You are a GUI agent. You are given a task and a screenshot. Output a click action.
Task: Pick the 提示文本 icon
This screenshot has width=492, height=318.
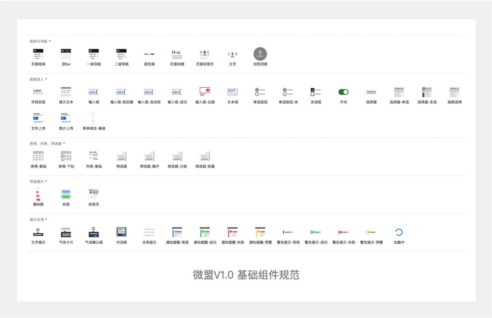pyautogui.click(x=66, y=92)
